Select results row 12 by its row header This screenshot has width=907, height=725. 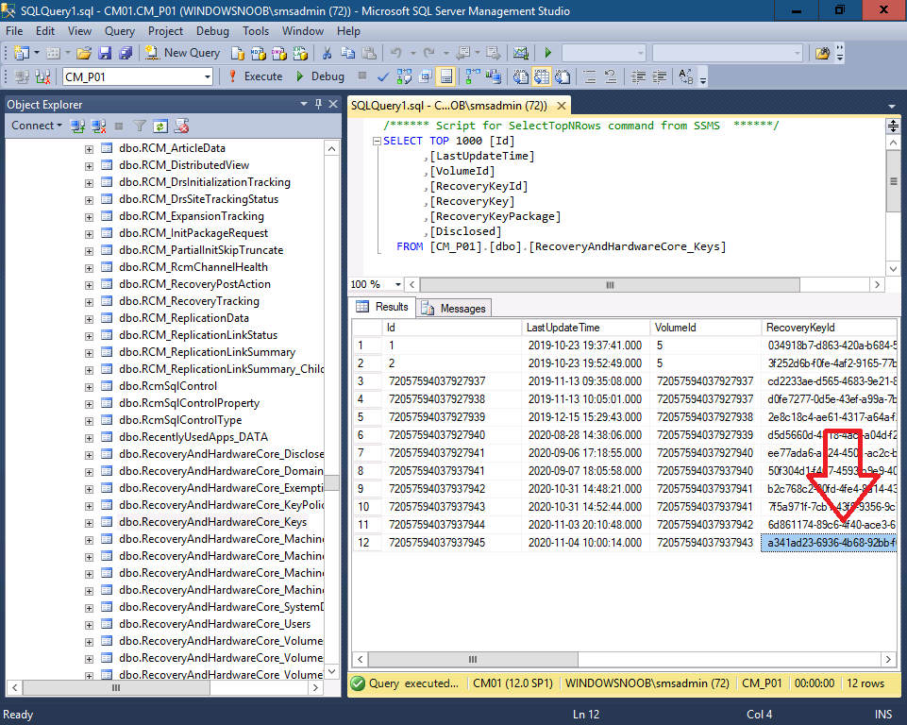(367, 543)
